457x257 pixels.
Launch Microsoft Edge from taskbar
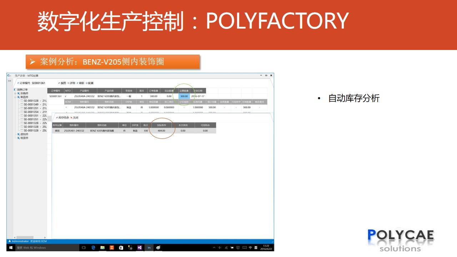[x=93, y=247]
